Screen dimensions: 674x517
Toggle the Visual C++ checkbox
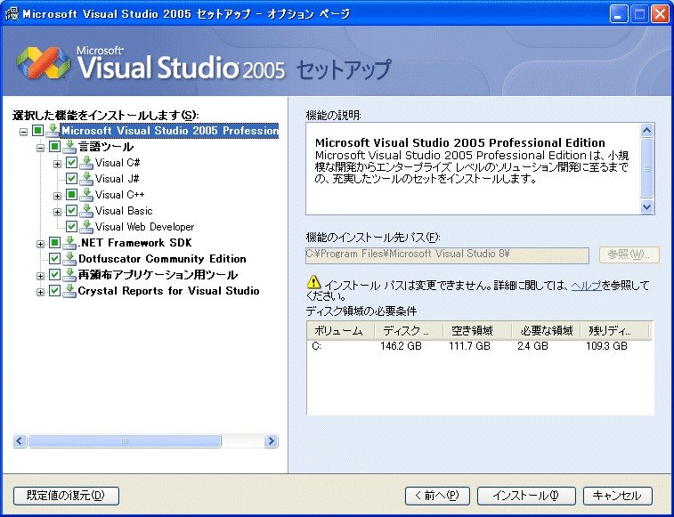click(71, 195)
